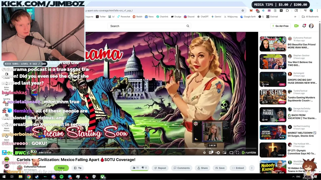
Task: Open the Gemini bookmark
Action: click(x=216, y=17)
